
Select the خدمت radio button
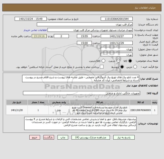tap(118, 61)
